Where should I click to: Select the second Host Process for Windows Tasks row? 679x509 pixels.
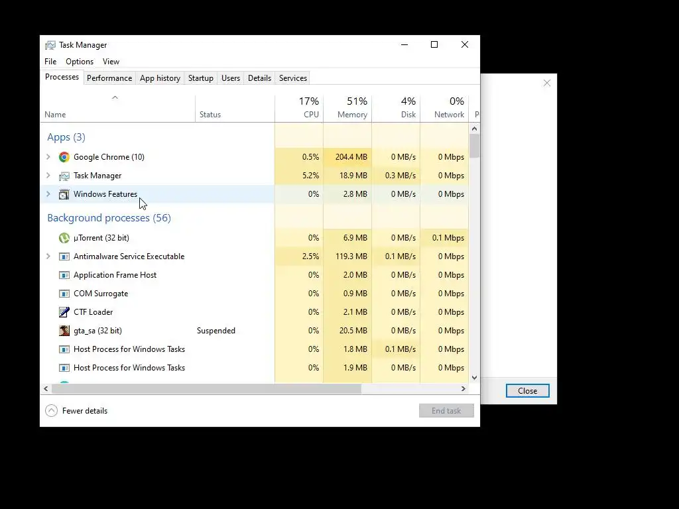click(255, 368)
